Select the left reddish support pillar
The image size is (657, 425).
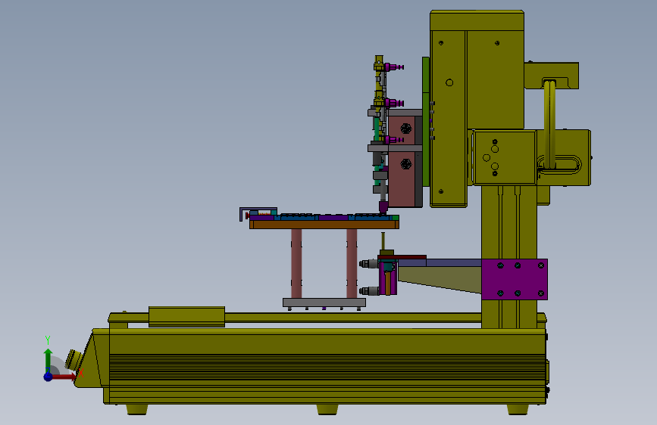click(296, 263)
